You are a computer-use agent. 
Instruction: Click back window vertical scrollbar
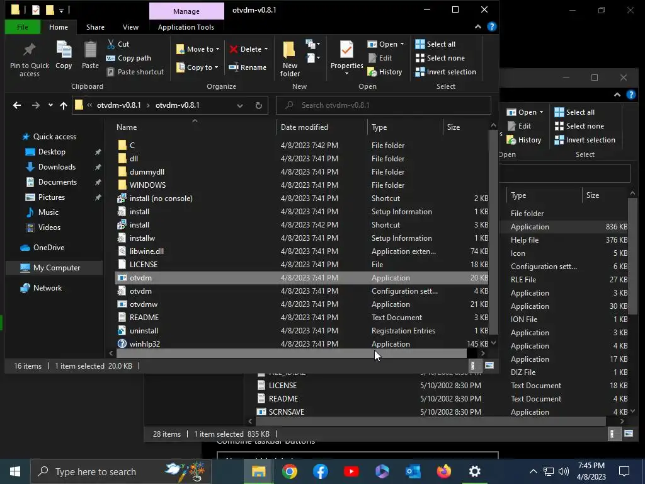(x=632, y=256)
